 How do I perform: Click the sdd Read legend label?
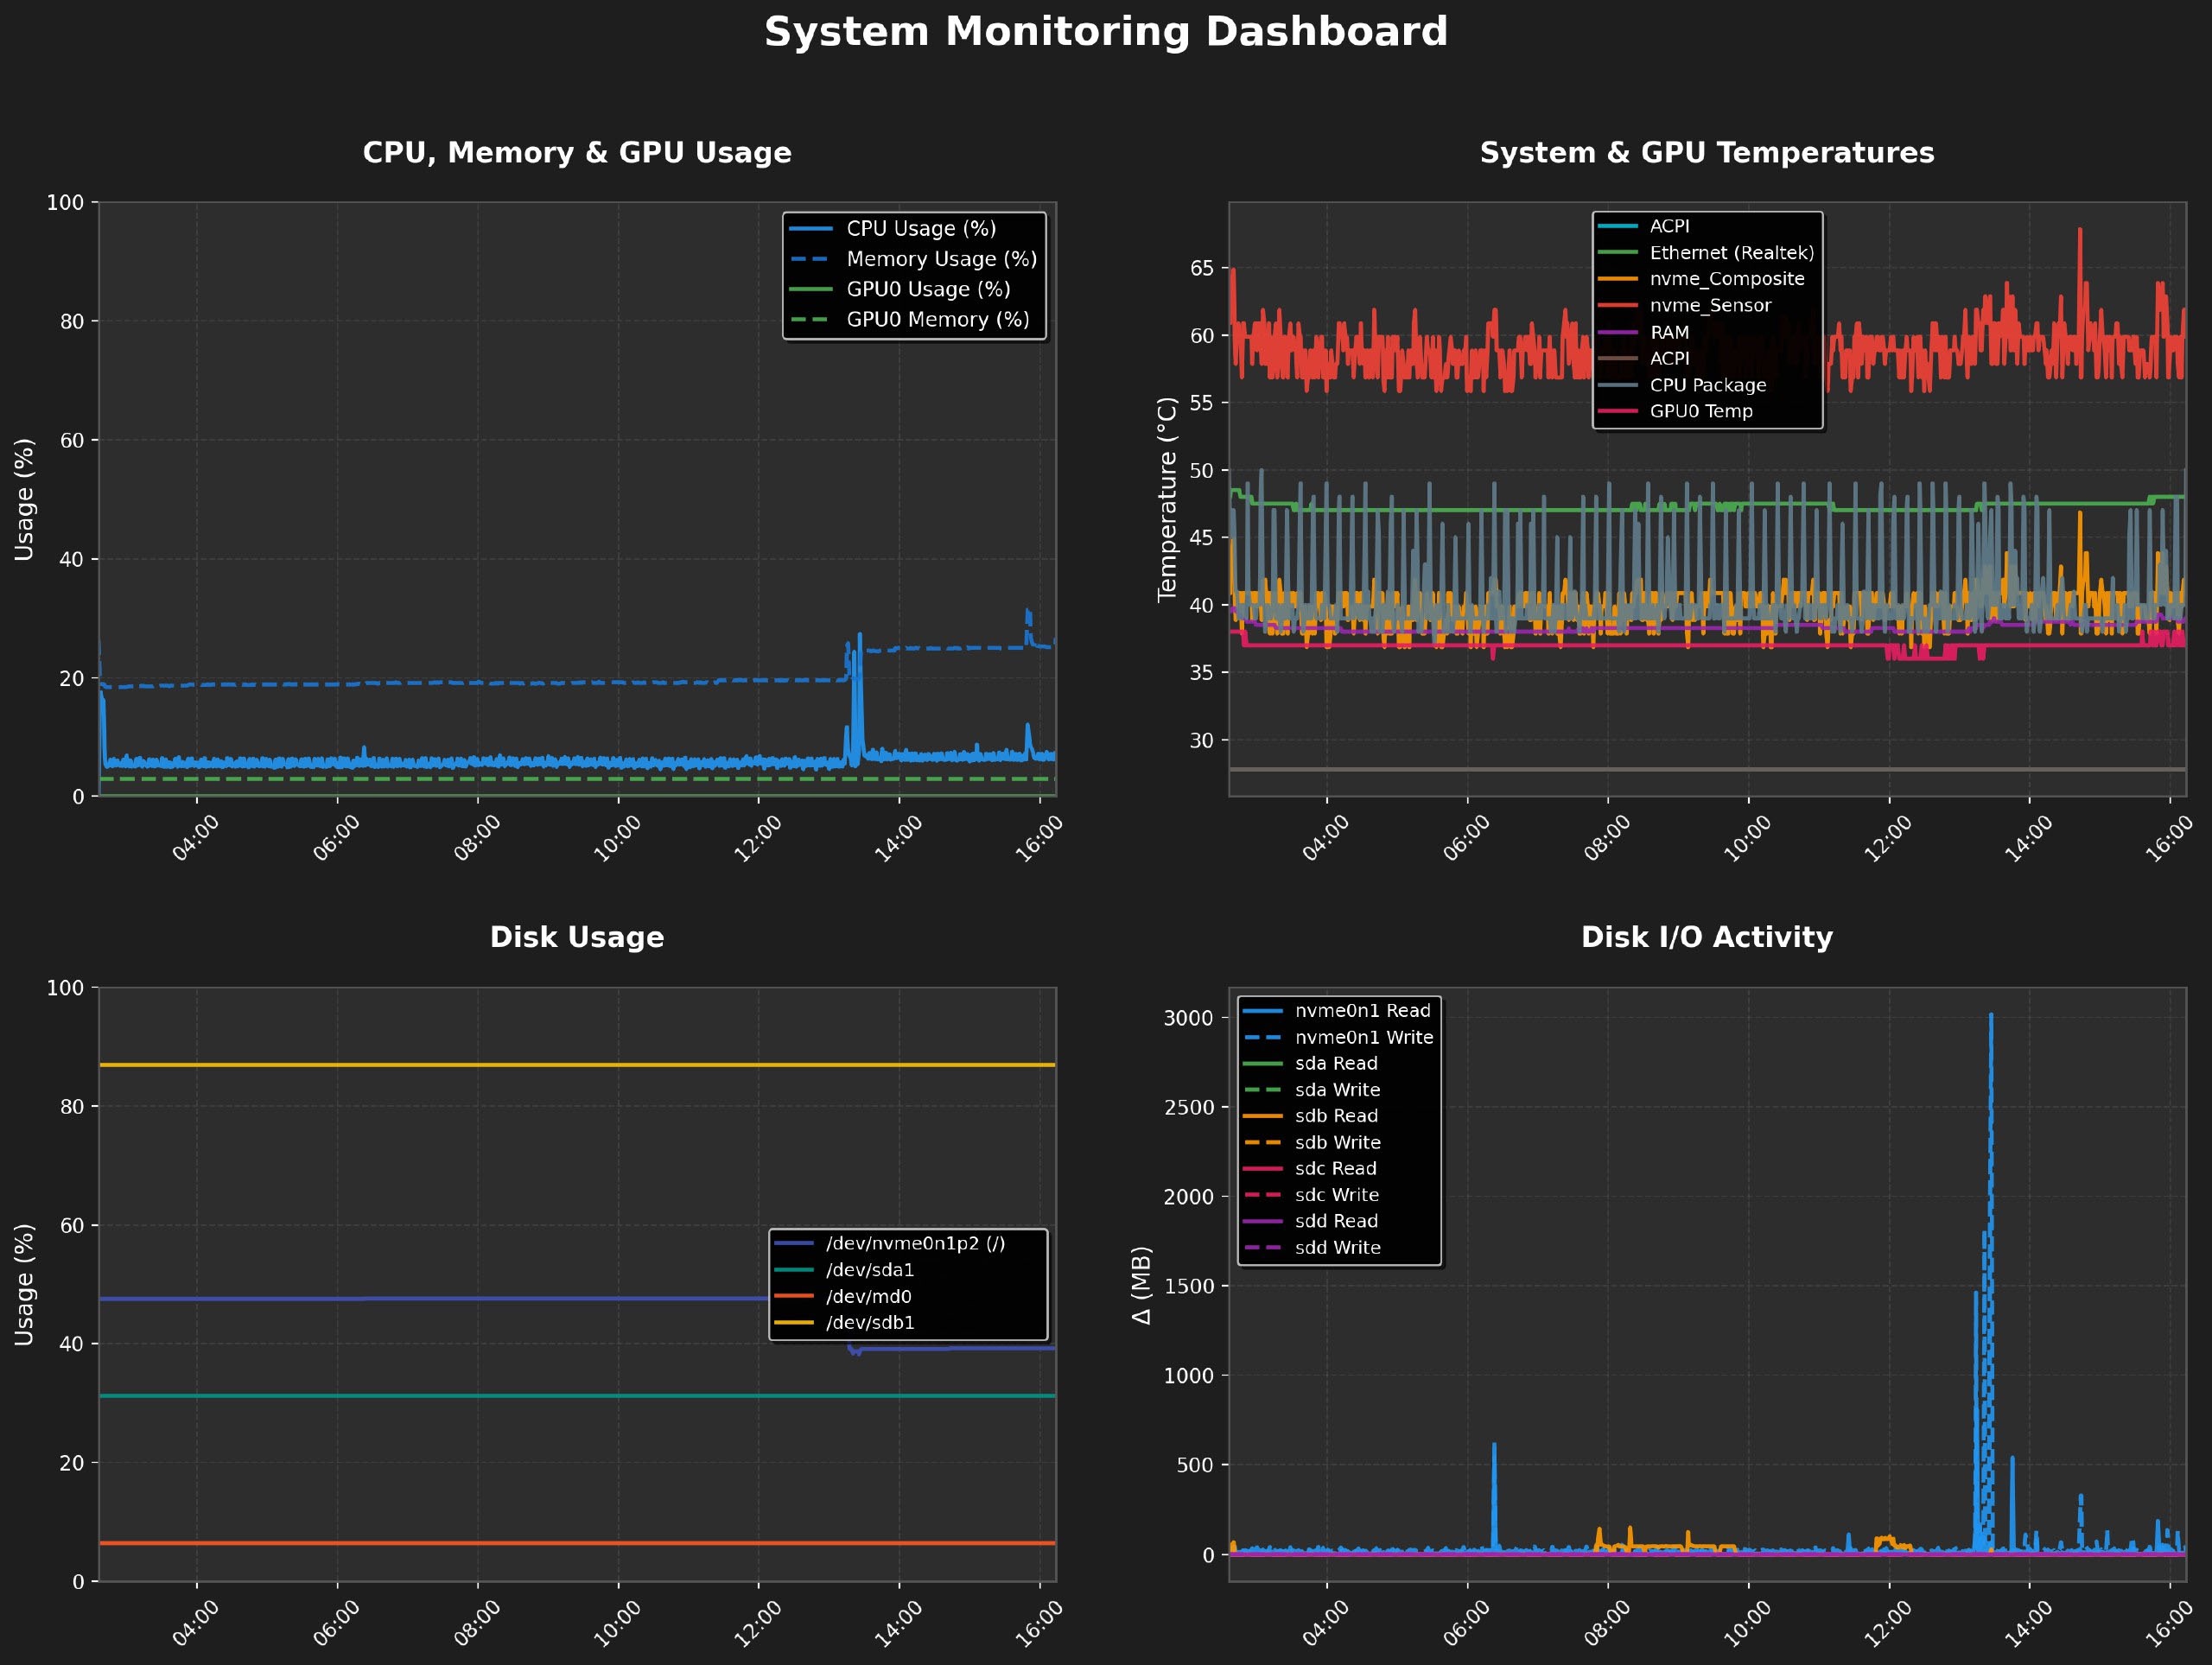1336,1221
